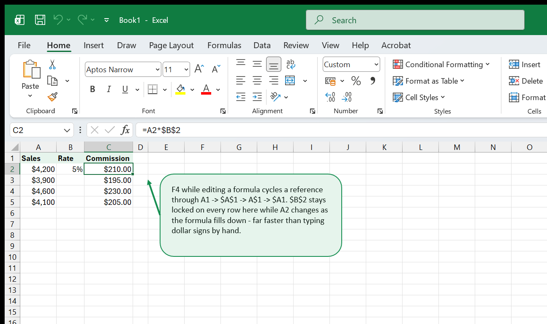The height and width of the screenshot is (324, 547).
Task: Toggle Bold formatting
Action: click(x=93, y=89)
